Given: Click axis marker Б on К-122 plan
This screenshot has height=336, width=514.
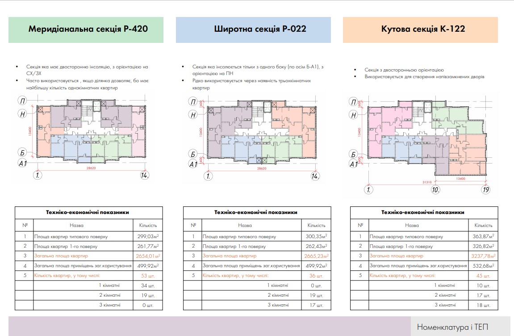Looking at the screenshot, I should click(x=353, y=155).
